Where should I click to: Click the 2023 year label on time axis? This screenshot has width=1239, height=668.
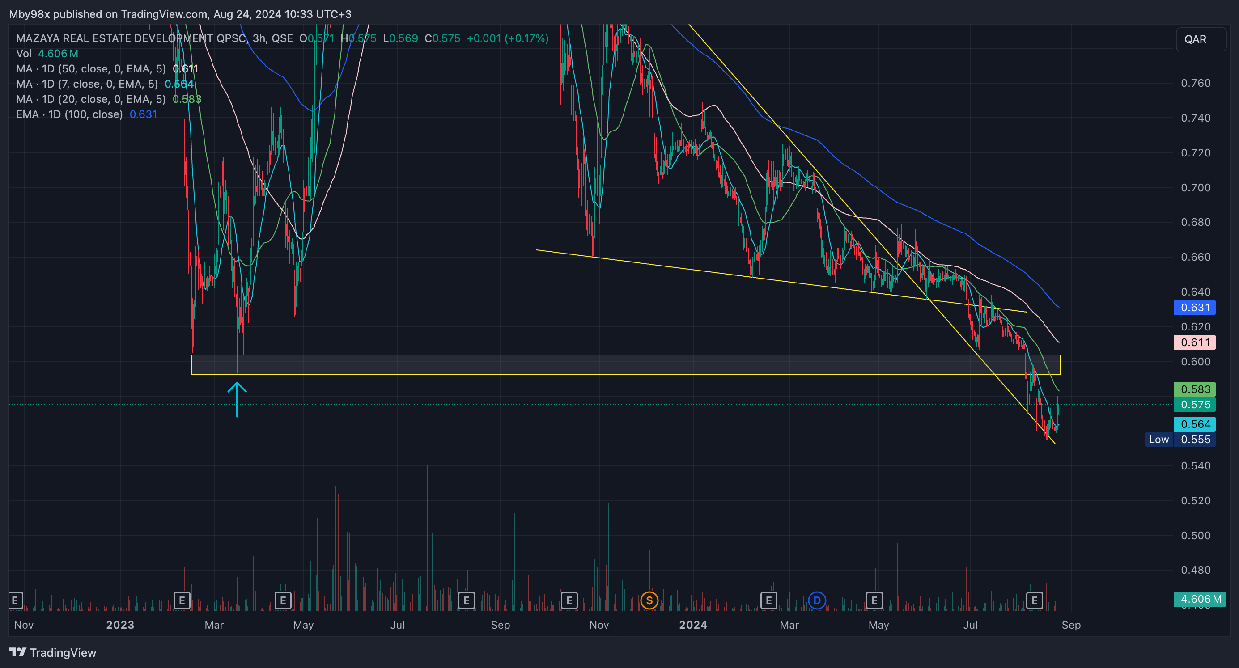120,625
